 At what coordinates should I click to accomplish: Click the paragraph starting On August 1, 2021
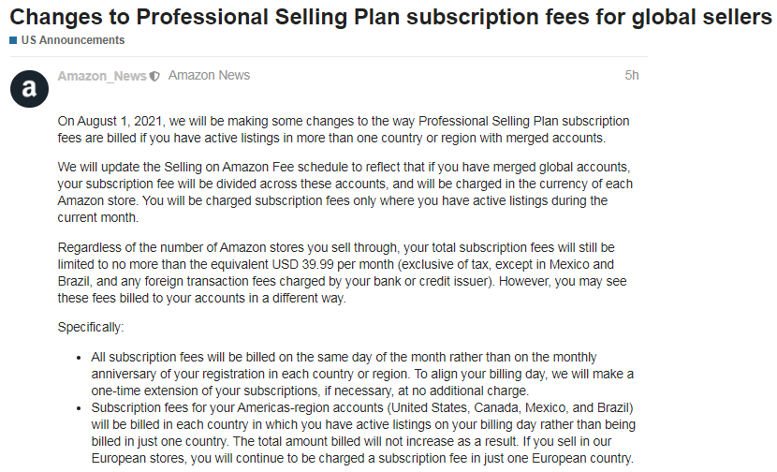344,129
